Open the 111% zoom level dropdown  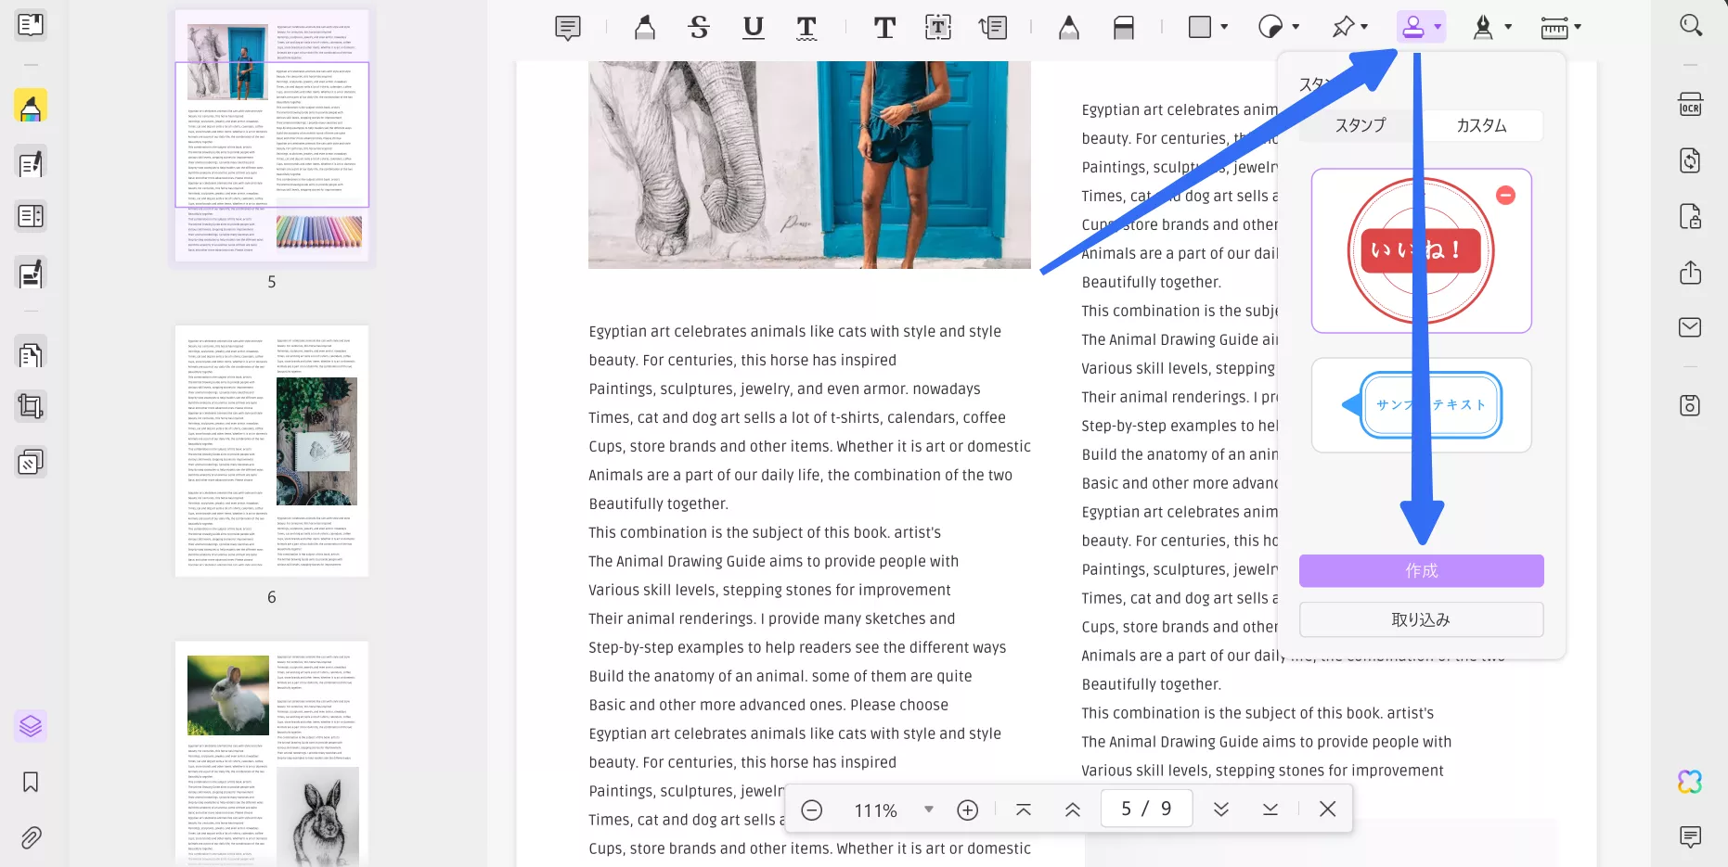pos(928,810)
